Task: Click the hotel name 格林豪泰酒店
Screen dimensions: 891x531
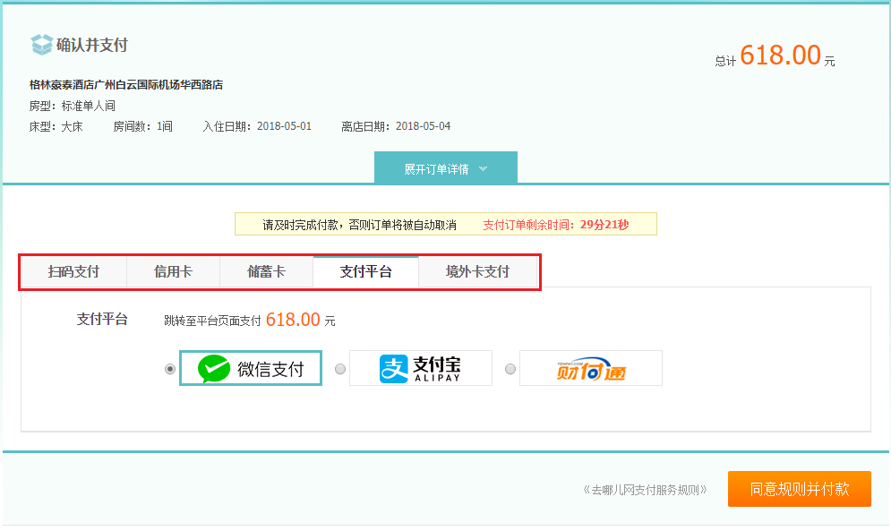Action: 125,85
